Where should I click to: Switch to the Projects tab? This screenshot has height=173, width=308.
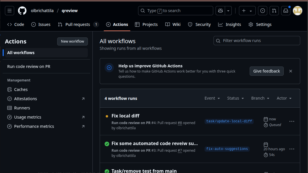(146, 24)
